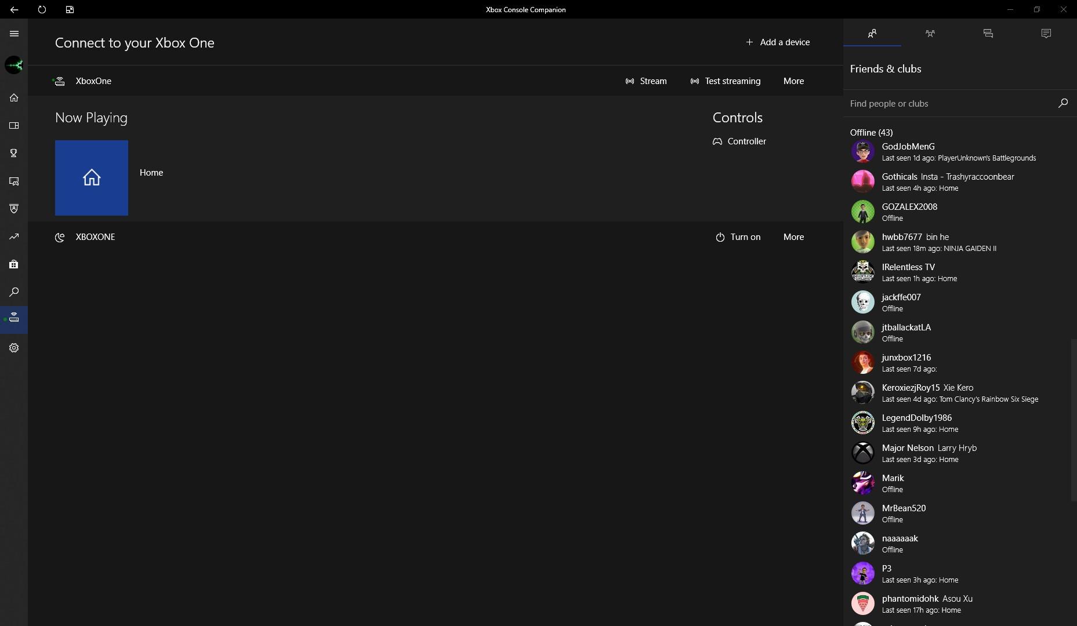
Task: Select friend P3
Action: (x=957, y=574)
